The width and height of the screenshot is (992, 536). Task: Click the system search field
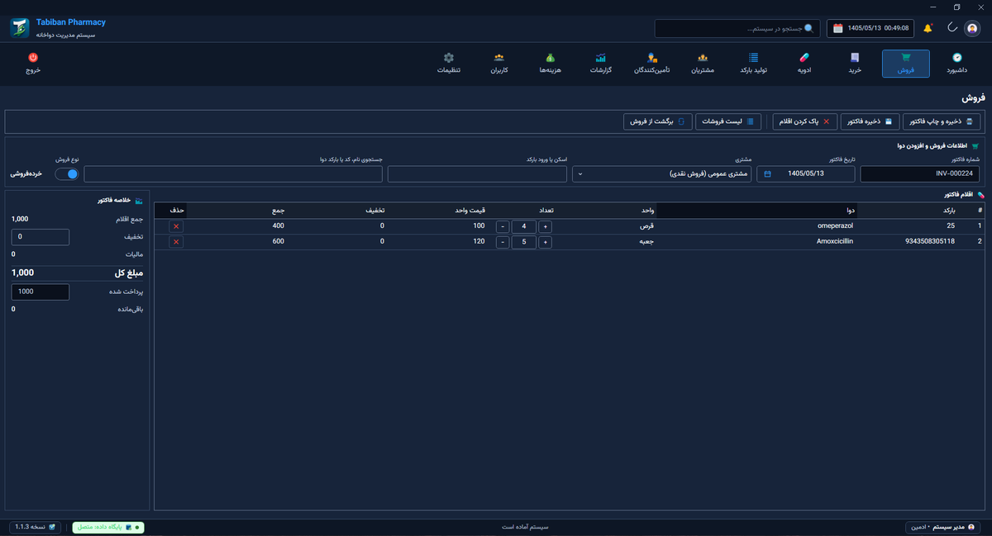coord(737,28)
